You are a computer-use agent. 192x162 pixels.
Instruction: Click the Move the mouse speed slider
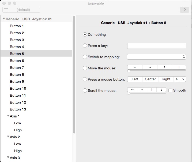click(156, 71)
